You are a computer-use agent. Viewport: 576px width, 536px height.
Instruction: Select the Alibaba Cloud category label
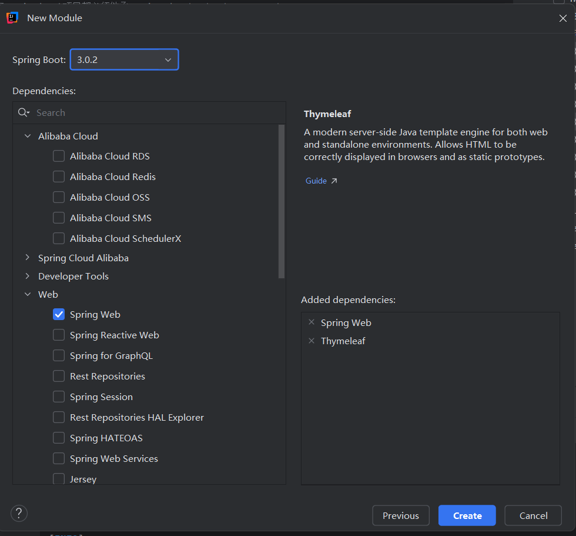[x=68, y=136]
